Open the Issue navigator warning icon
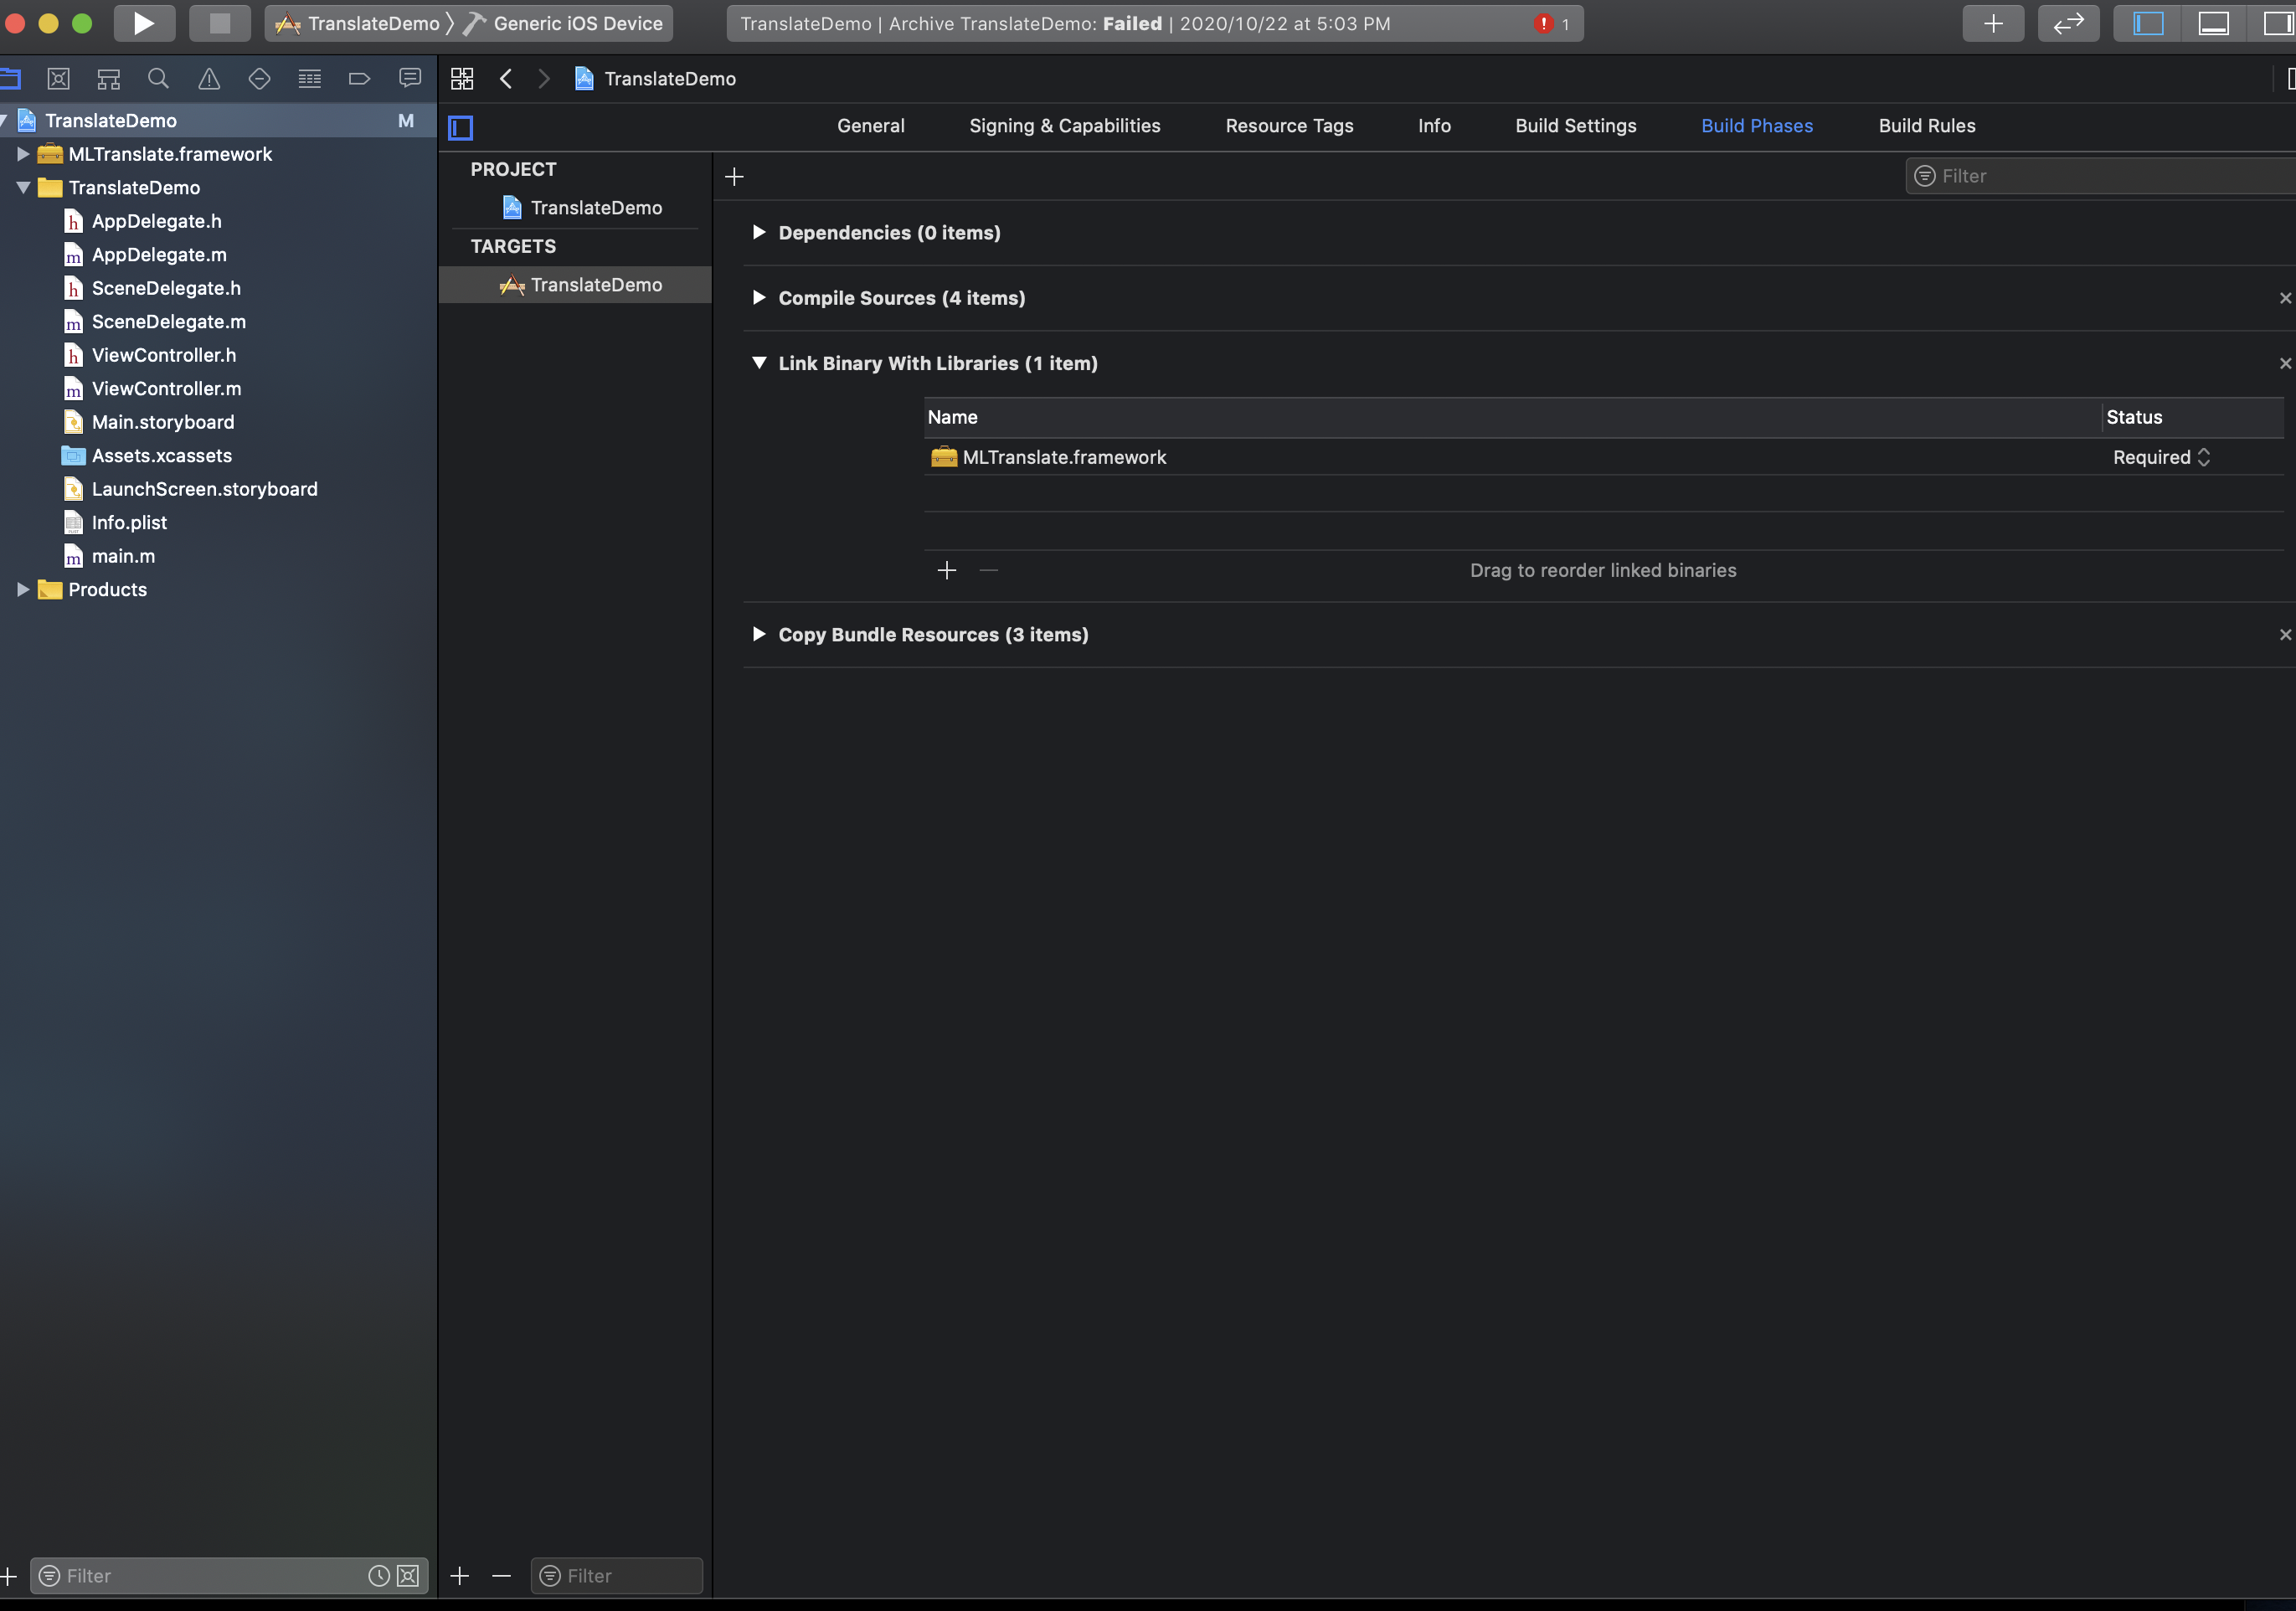This screenshot has width=2296, height=1611. 209,79
